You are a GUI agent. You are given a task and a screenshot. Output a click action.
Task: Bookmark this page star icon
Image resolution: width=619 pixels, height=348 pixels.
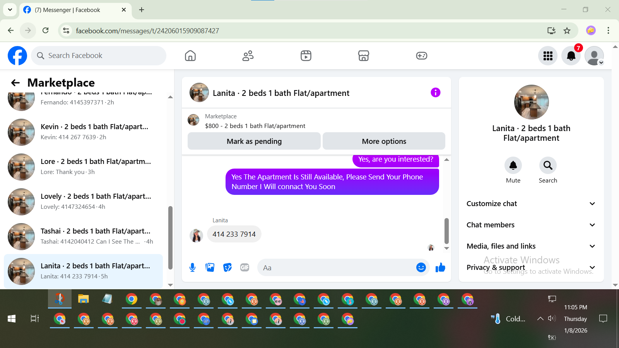(x=567, y=31)
